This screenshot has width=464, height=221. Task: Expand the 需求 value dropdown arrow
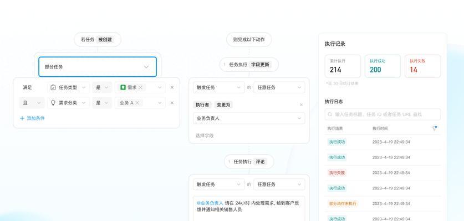tap(160, 87)
